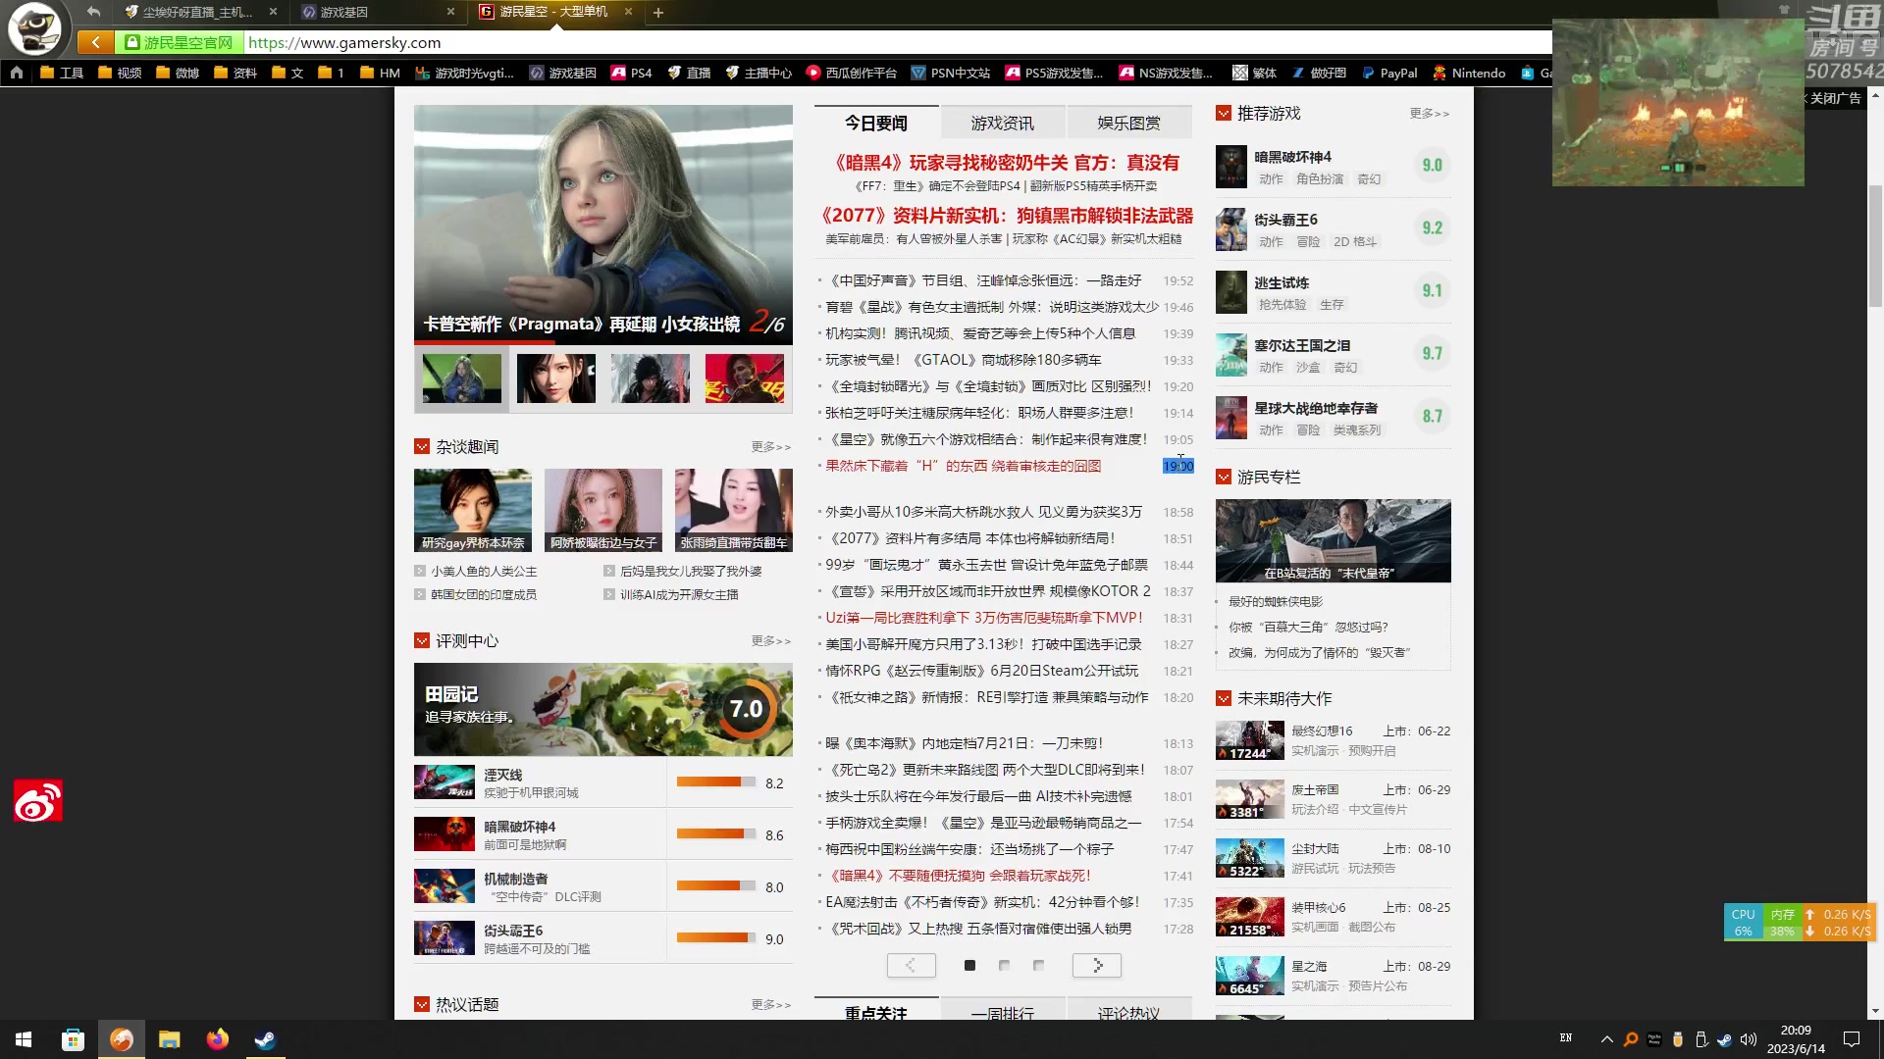The width and height of the screenshot is (1884, 1059).
Task: Open the 星之海 upcoming game entry
Action: coord(1333,976)
